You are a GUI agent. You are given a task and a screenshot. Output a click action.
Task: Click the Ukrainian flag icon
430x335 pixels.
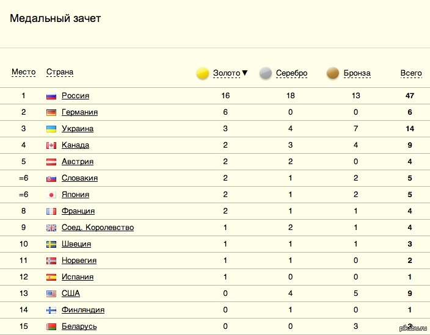point(51,129)
